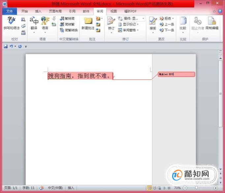Undo the last action
The image size is (225, 193).
click(11, 46)
